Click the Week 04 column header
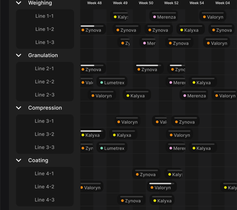Image resolution: width=237 pixels, height=210 pixels. 223,3
